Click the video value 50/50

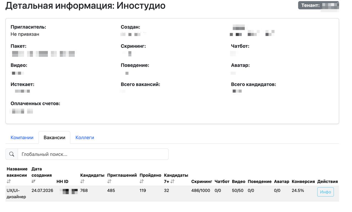238,190
